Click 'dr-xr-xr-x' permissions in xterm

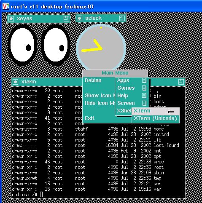[x=24, y=162]
